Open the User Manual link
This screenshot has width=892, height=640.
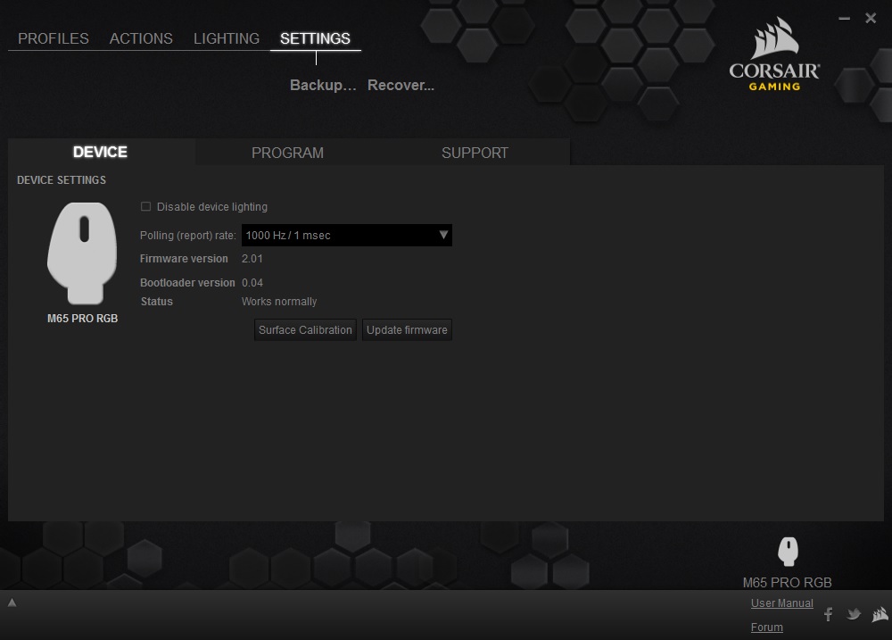pos(781,603)
